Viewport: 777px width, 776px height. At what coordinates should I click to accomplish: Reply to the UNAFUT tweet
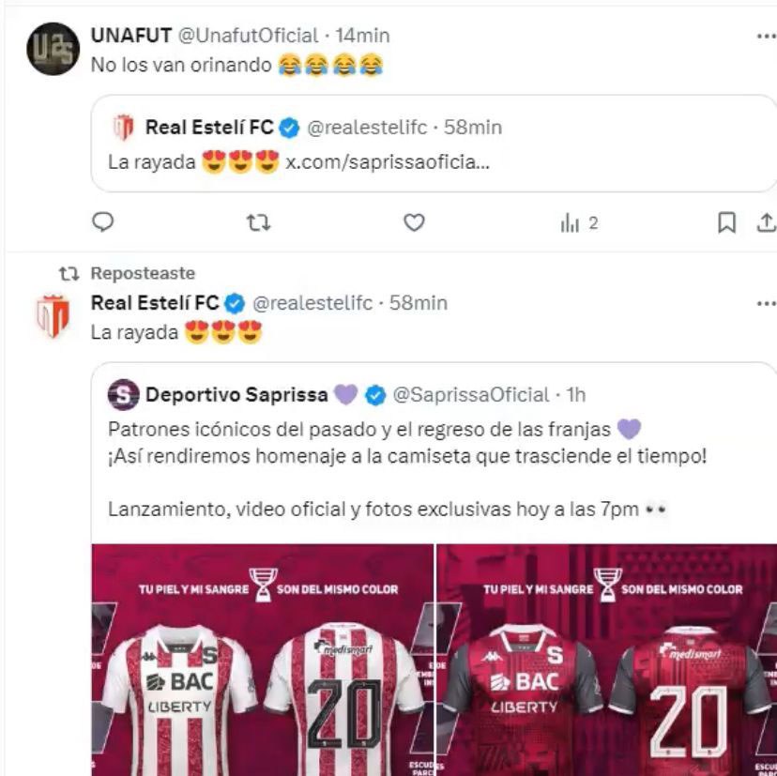[103, 222]
